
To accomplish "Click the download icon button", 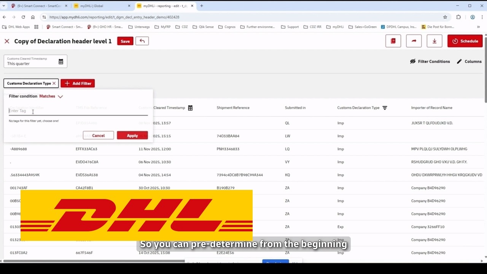I will tap(434, 41).
